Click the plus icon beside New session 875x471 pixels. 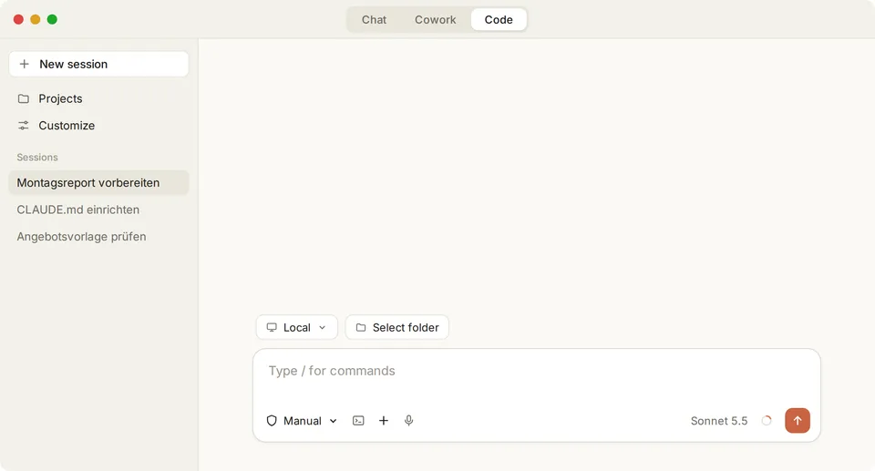24,64
